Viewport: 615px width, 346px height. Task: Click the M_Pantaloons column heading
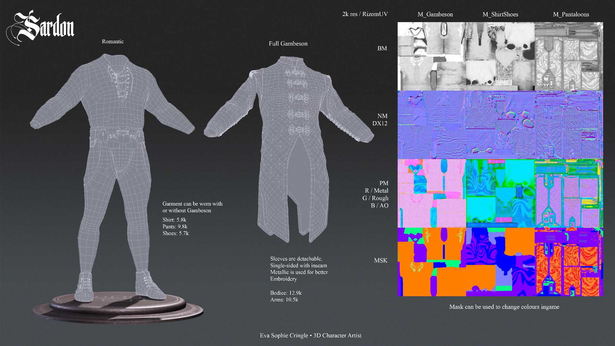[x=571, y=14]
